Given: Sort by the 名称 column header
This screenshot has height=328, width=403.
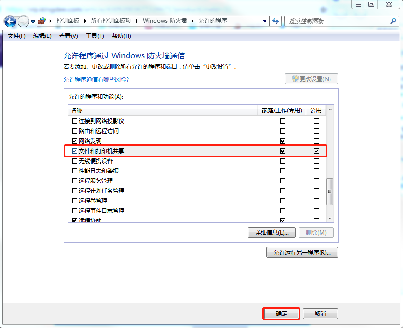Looking at the screenshot, I should 163,110.
